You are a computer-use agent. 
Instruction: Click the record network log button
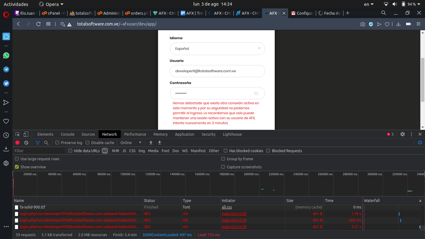point(17,143)
